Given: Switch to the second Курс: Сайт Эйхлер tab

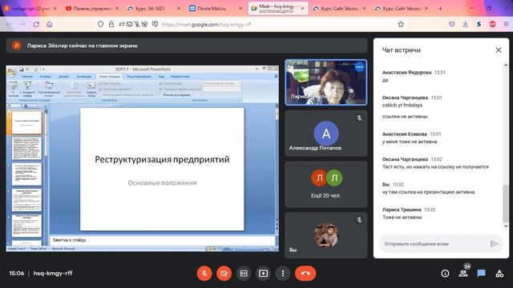Looking at the screenshot, I should coord(401,9).
